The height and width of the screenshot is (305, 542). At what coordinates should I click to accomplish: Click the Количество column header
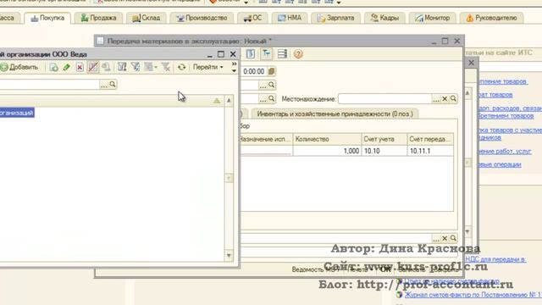[328, 139]
